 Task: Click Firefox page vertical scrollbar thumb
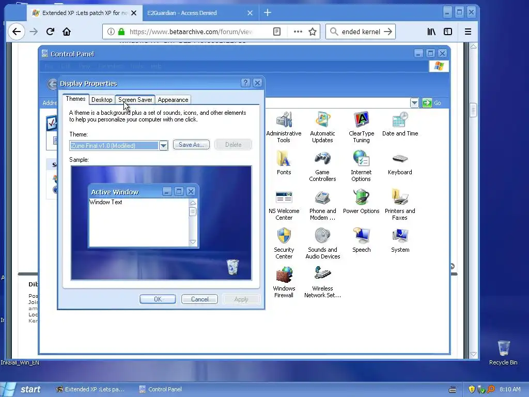[473, 110]
